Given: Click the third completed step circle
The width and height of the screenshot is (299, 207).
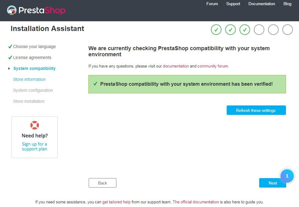Looking at the screenshot, I should tap(245, 30).
